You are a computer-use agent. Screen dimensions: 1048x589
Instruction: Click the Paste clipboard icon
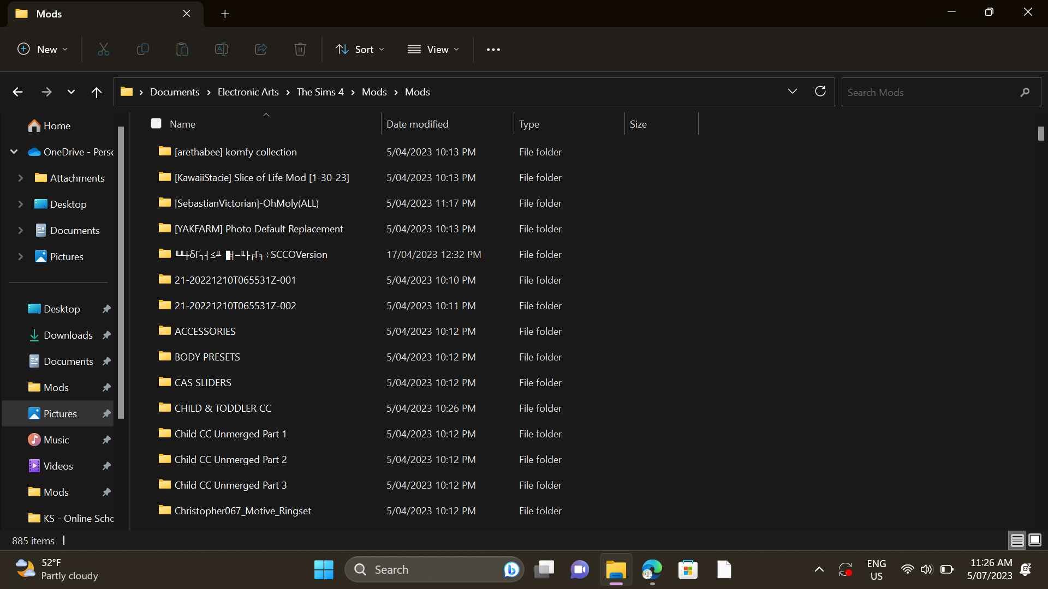182,50
